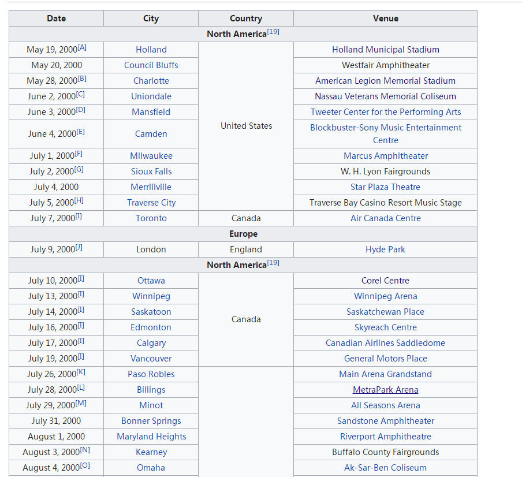The height and width of the screenshot is (477, 522).
Task: Click American Legion Memorial Stadium link
Action: click(x=386, y=81)
